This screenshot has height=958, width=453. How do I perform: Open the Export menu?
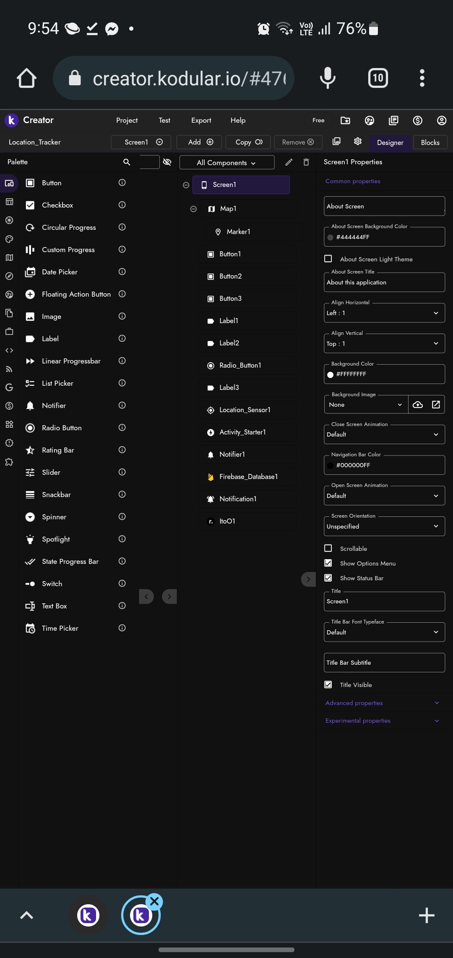201,120
